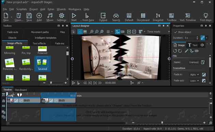Select the second 00:05 timeline clip
Screen dimensions: 215x132
coord(58,101)
